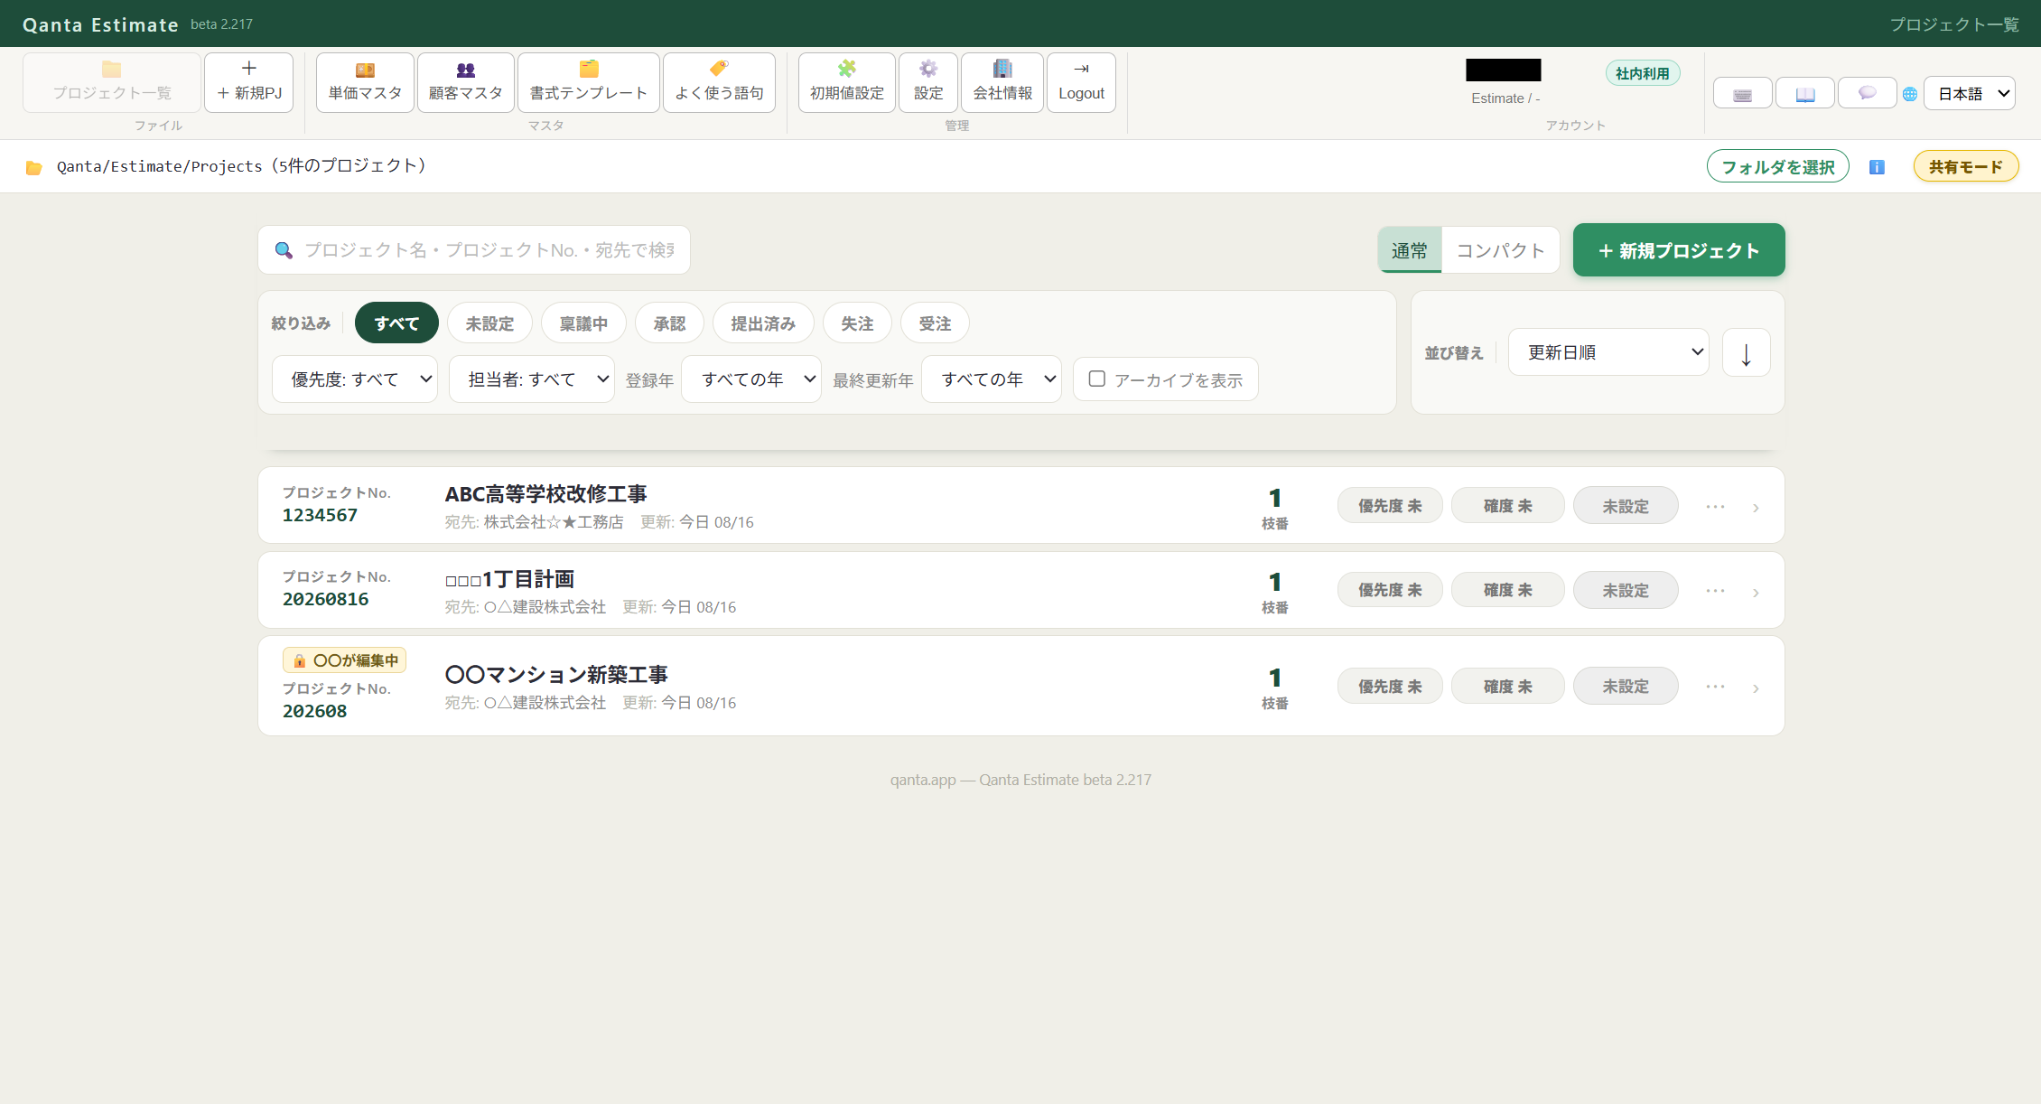Click 未設定 status for ABC高等学校改修工事
The width and height of the screenshot is (2041, 1104).
1626,506
